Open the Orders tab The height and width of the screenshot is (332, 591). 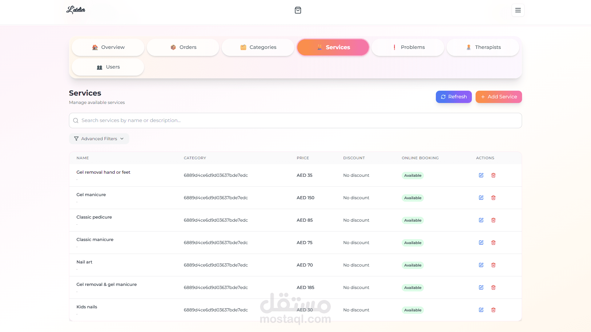[x=183, y=47]
